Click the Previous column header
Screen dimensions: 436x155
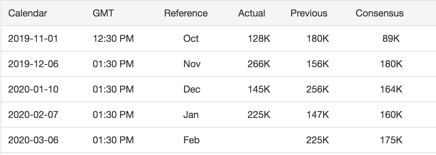point(309,13)
